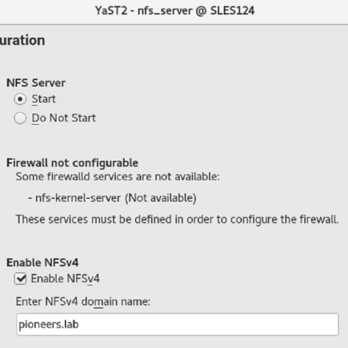Image resolution: width=348 pixels, height=348 pixels.
Task: Click "Some firewalld services are not available" text
Action: pos(118,176)
